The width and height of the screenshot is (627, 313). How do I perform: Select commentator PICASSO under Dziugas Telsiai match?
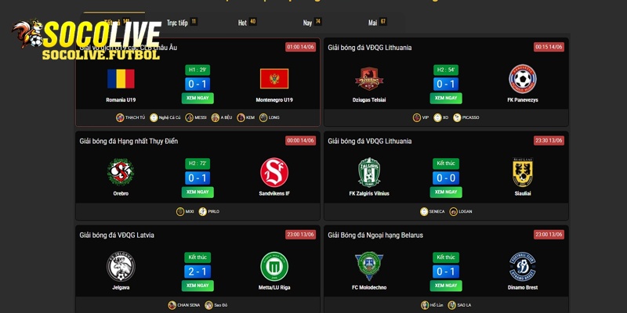(466, 117)
